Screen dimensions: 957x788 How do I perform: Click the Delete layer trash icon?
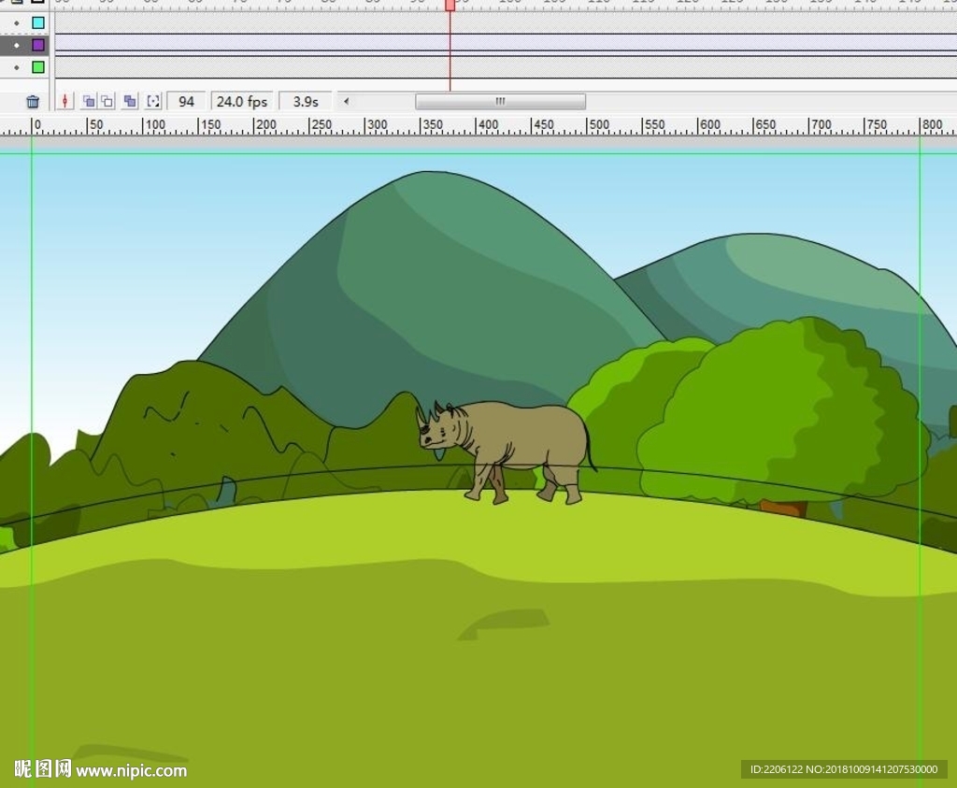pyautogui.click(x=33, y=102)
